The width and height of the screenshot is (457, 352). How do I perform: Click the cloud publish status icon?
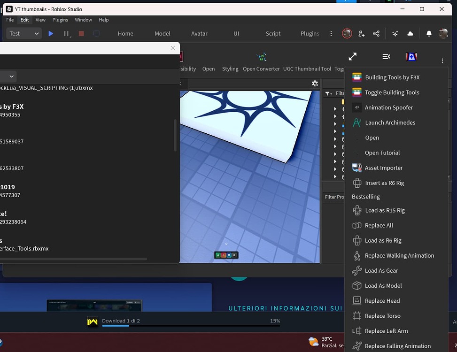pyautogui.click(x=410, y=33)
